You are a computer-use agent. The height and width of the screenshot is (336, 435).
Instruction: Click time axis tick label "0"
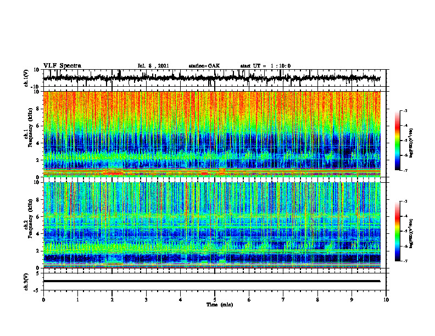pos(43,300)
